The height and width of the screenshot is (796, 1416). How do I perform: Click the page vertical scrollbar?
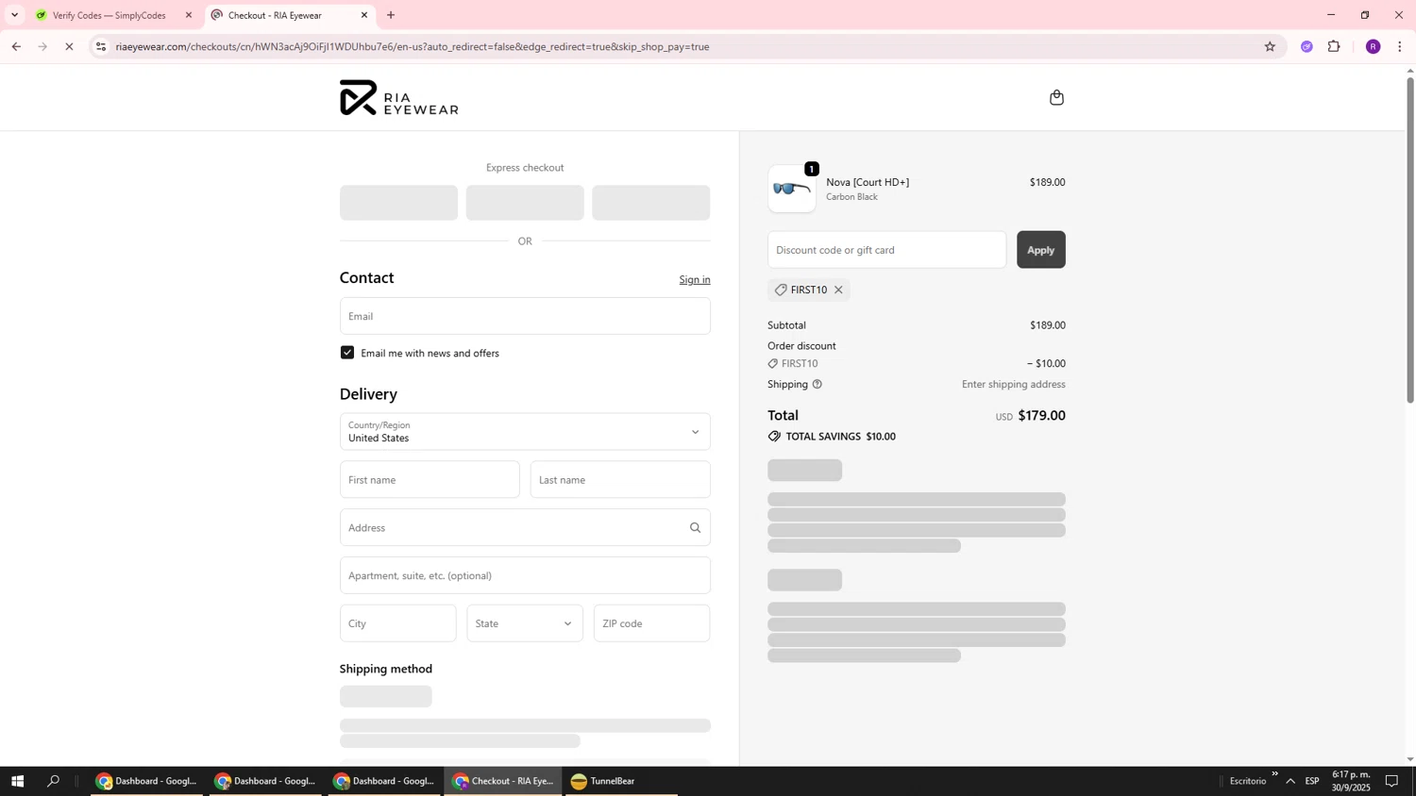click(1410, 240)
